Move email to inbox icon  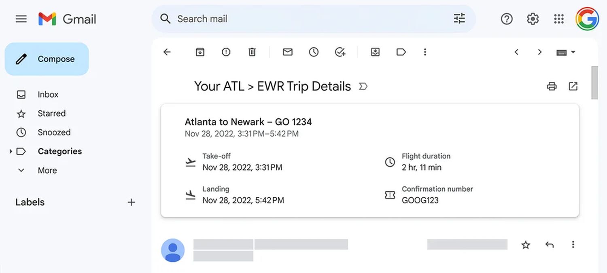[x=375, y=52]
